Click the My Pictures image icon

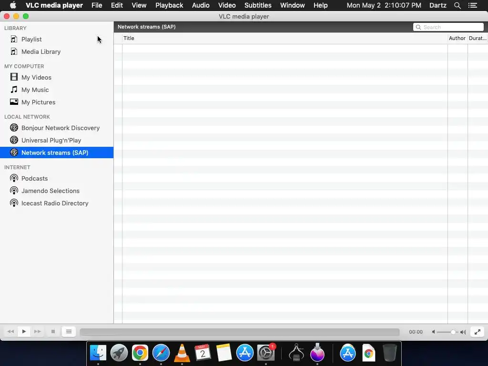(x=14, y=102)
